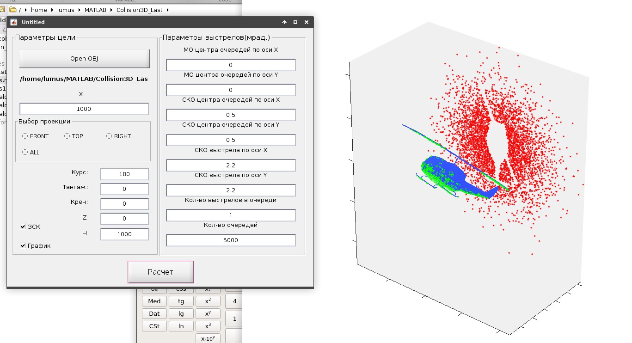Image resolution: width=632 pixels, height=343 pixels.
Task: Select the RIGHT projection radio button
Action: (x=109, y=136)
